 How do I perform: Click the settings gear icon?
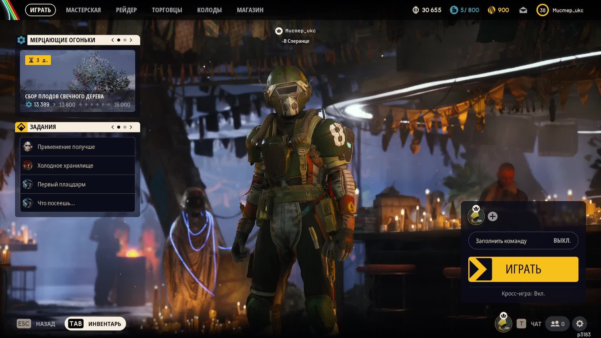[x=579, y=324]
